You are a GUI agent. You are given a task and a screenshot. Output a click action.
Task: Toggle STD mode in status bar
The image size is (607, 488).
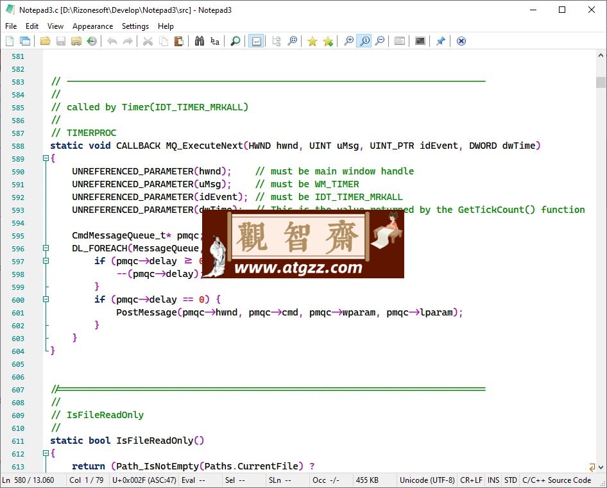[510, 480]
